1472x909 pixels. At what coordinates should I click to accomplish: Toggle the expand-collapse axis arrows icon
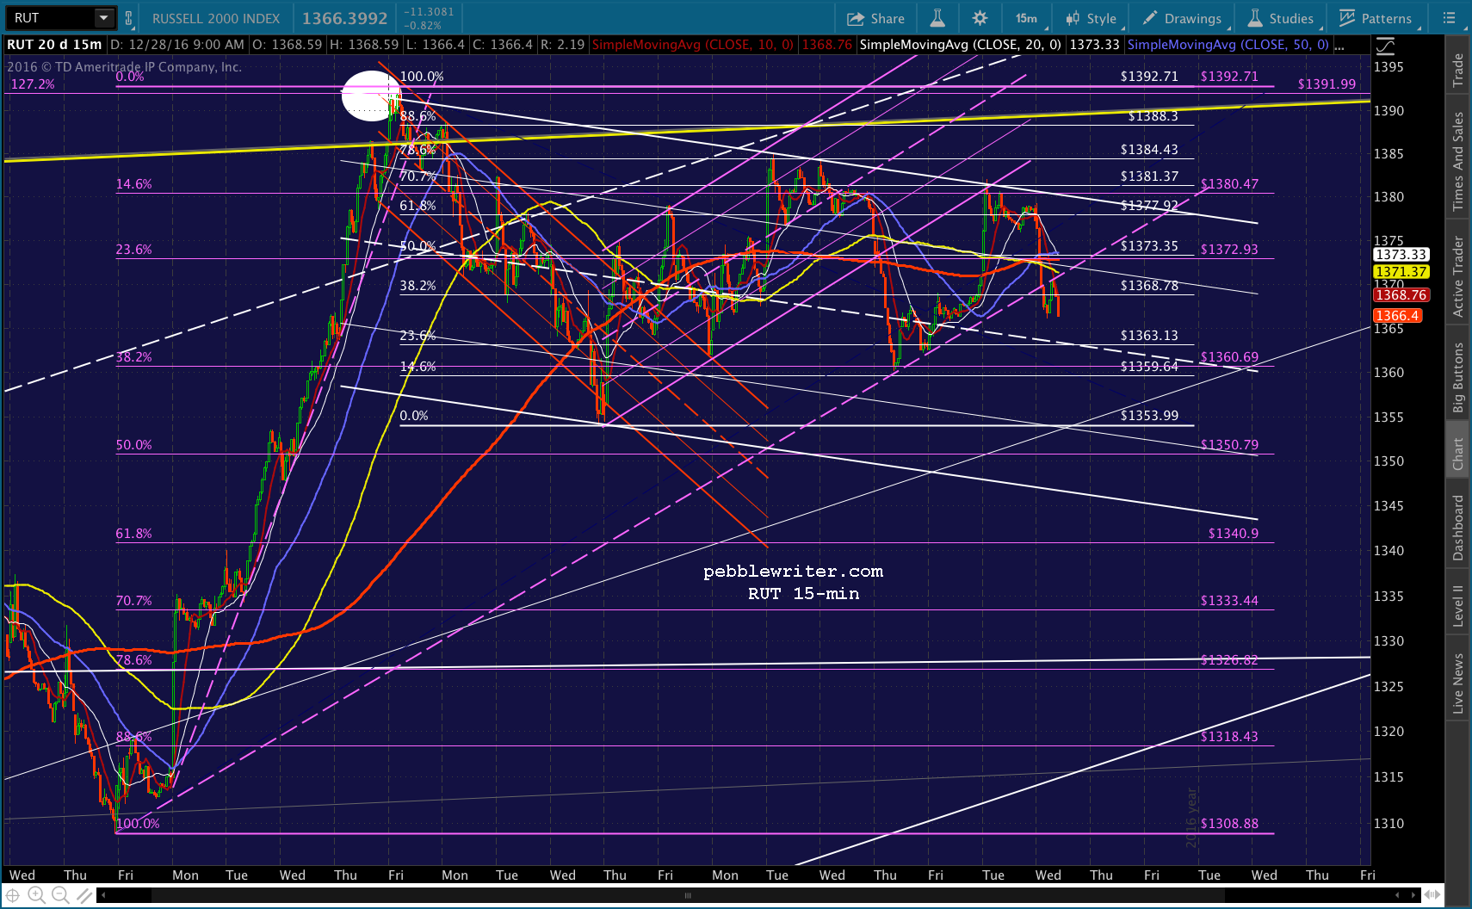click(x=1434, y=895)
